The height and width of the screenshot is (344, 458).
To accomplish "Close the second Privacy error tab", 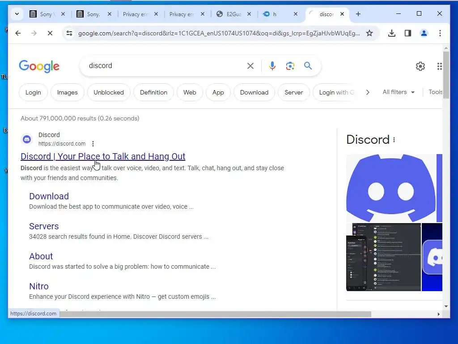I will pyautogui.click(x=203, y=14).
